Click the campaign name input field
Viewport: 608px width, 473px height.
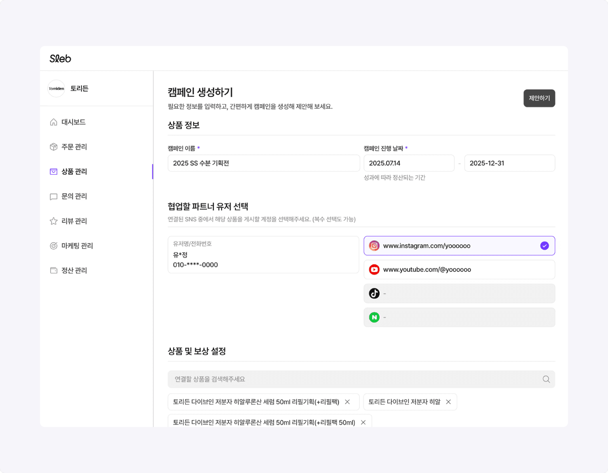tap(263, 163)
